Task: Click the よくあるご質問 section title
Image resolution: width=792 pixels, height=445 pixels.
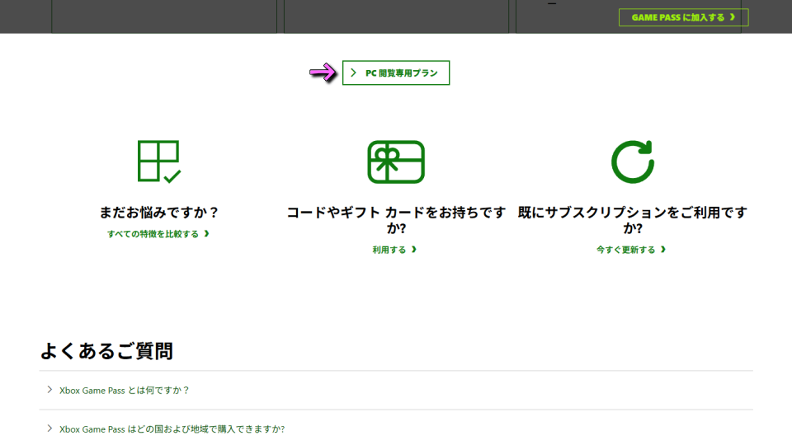Action: pyautogui.click(x=106, y=351)
